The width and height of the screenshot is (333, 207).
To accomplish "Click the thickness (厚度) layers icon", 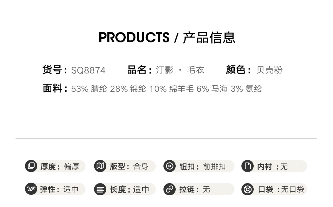I will pos(31,166).
